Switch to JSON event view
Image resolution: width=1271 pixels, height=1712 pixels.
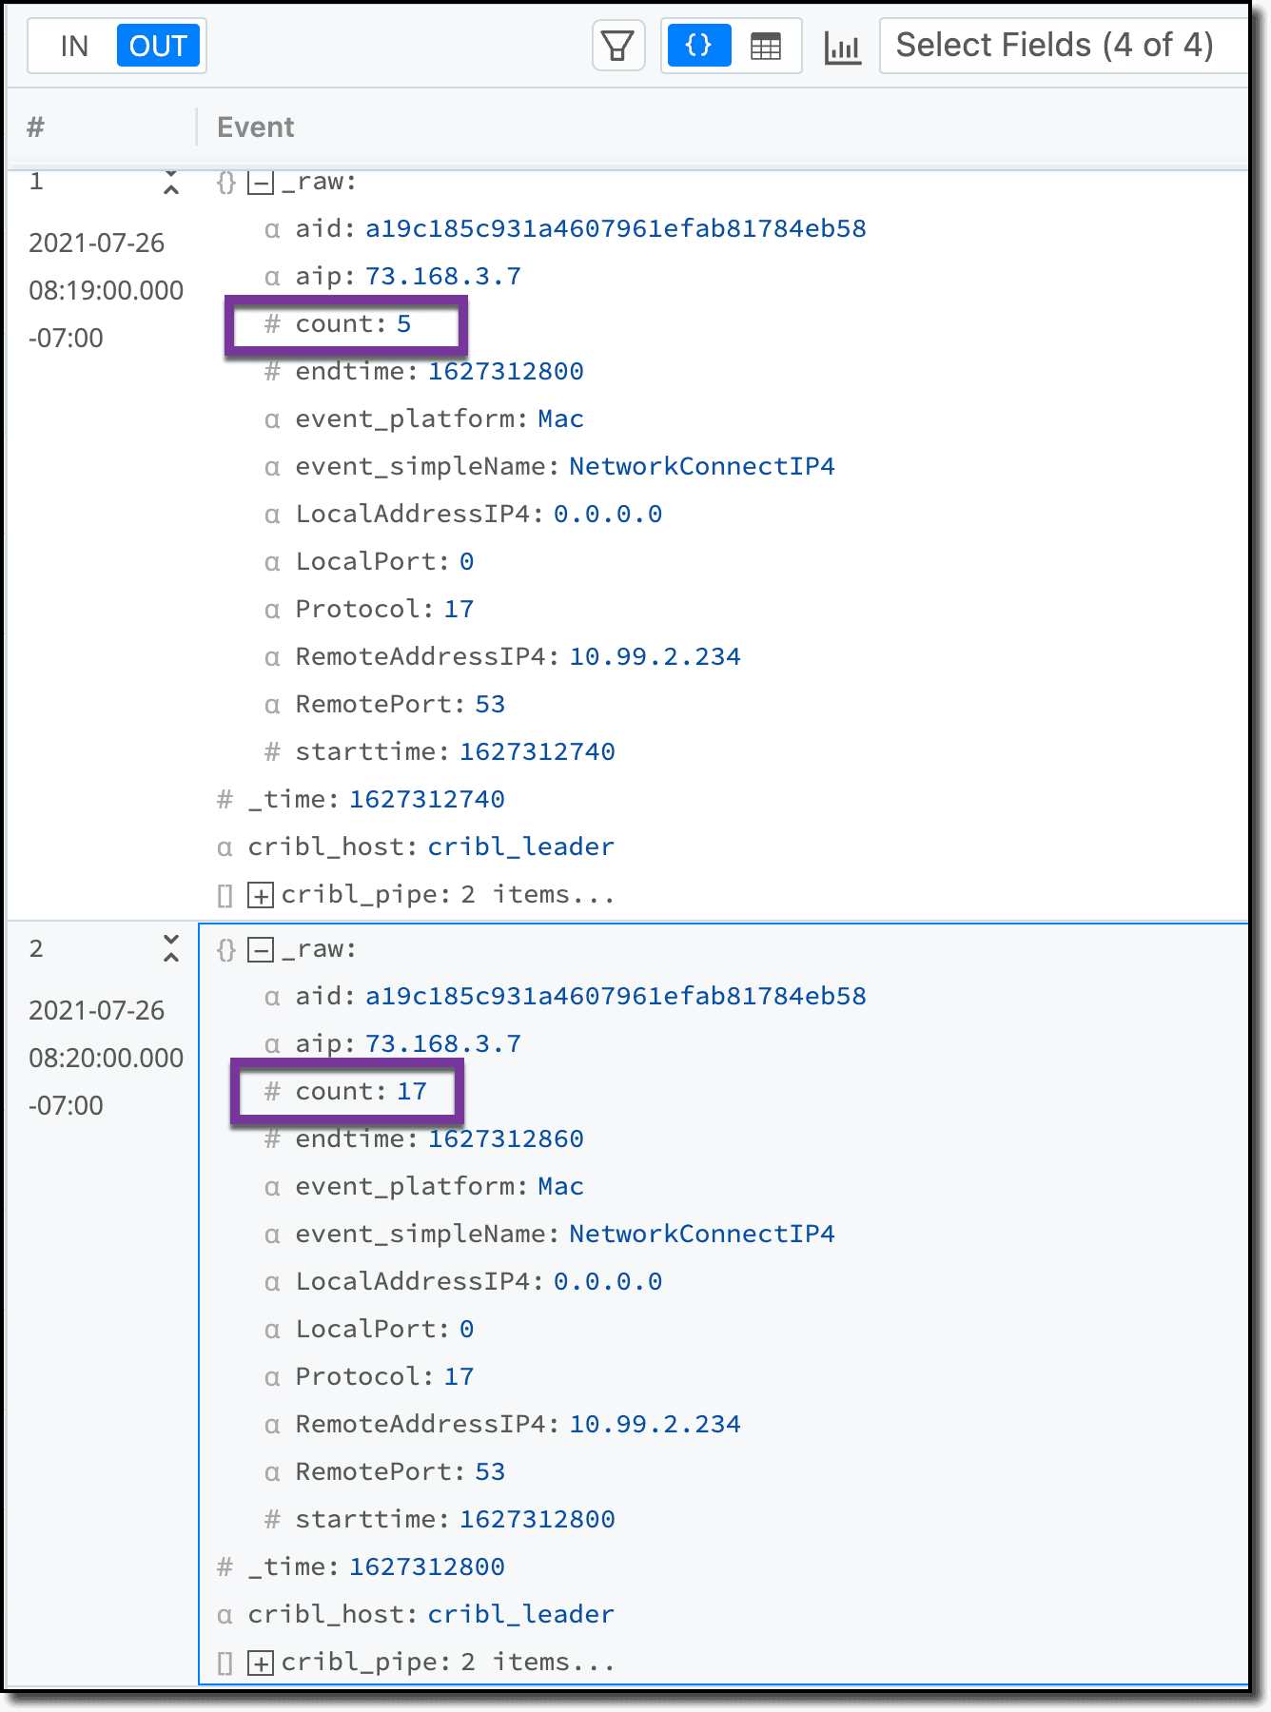coord(699,46)
